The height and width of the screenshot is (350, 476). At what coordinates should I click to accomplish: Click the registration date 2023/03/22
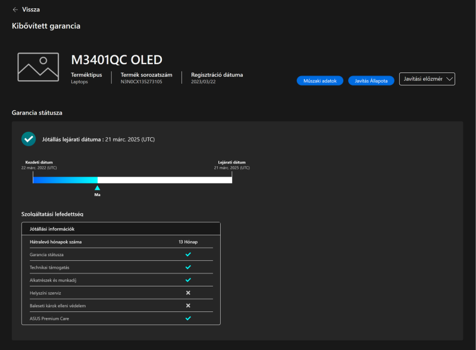(203, 81)
